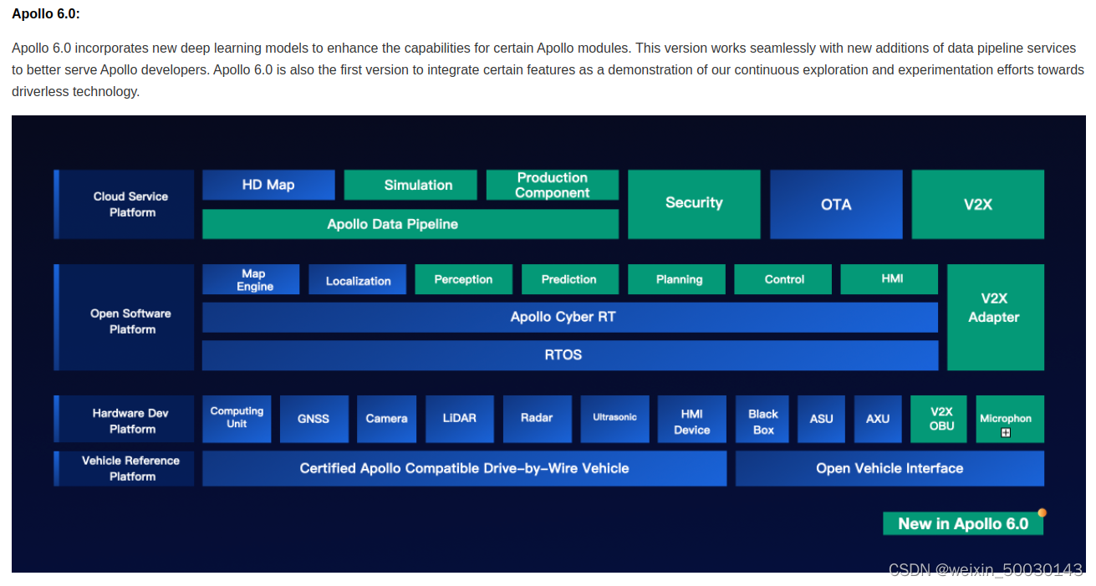1096x586 pixels.
Task: Click the ASU block
Action: click(822, 419)
